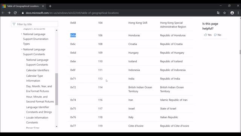Reload the page with refresh icon
Viewport: 241px width, 136px height.
15,13
